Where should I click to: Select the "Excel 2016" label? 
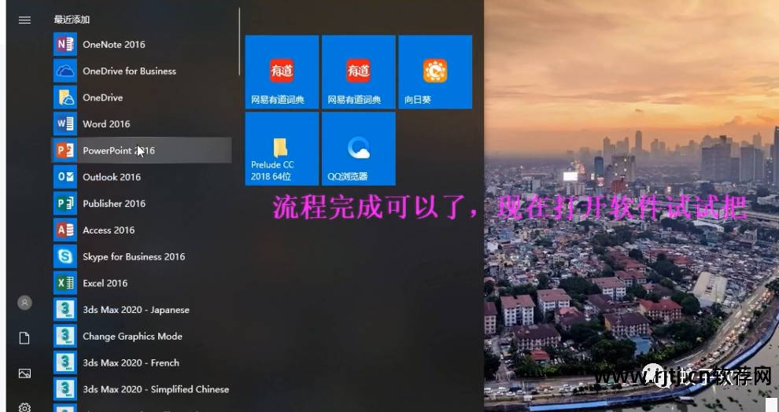(x=105, y=283)
